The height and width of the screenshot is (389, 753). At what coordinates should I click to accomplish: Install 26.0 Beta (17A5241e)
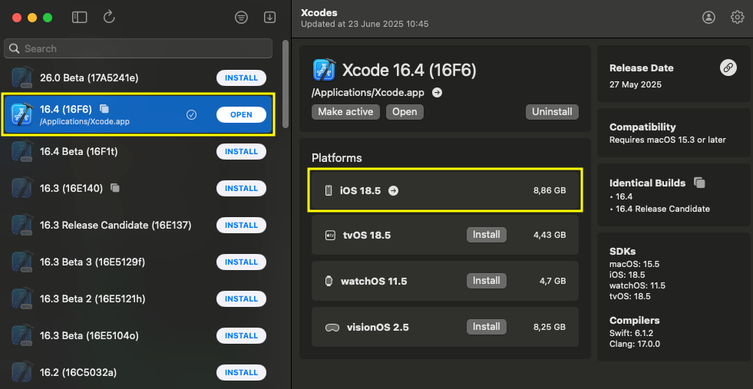tap(241, 77)
